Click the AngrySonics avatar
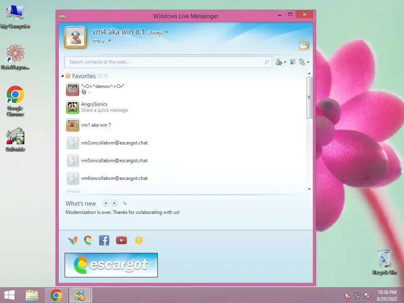The height and width of the screenshot is (303, 404). pyautogui.click(x=73, y=107)
